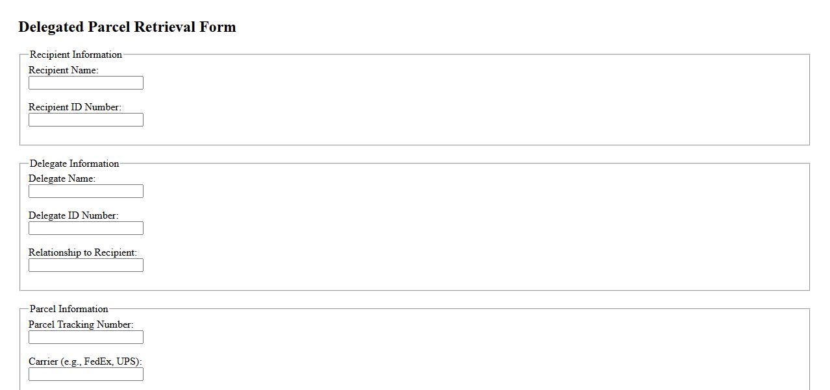This screenshot has height=390, width=830.
Task: Click the "Recipient ID Number:" label
Action: (75, 107)
